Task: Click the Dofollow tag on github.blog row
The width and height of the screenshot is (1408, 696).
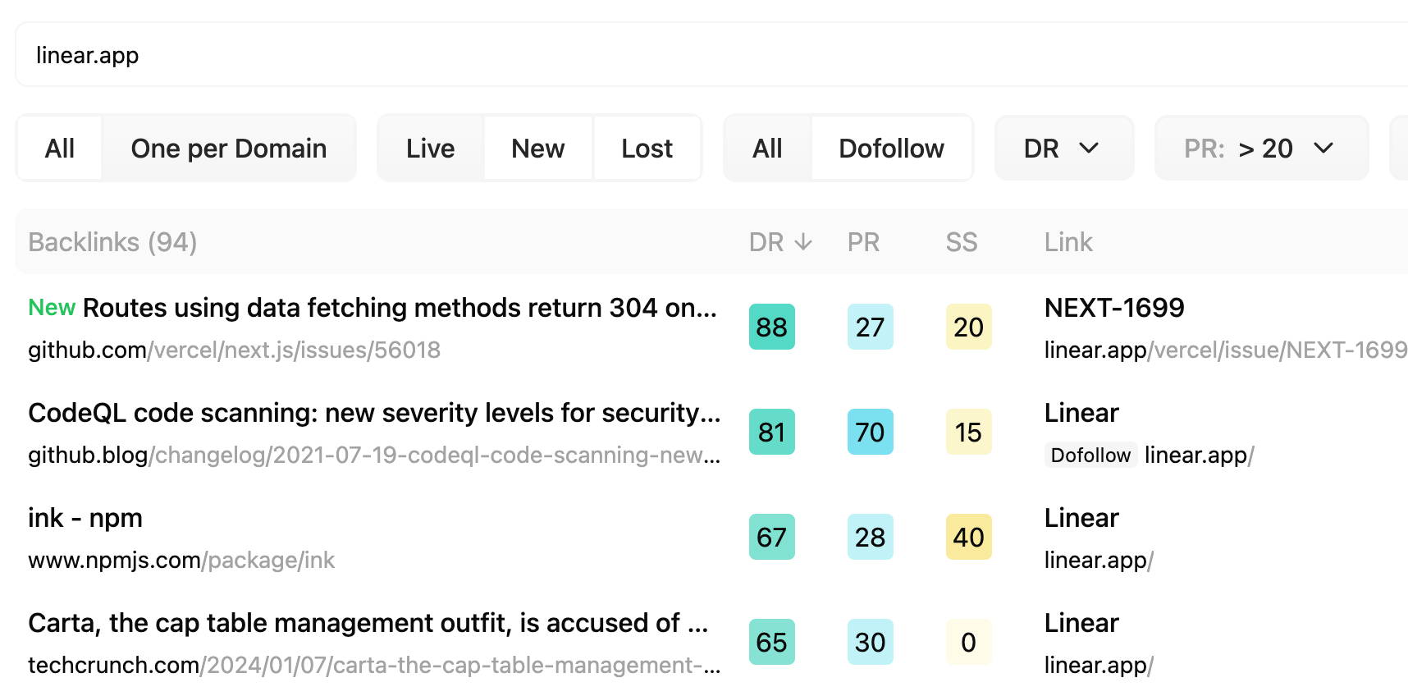Action: tap(1090, 456)
